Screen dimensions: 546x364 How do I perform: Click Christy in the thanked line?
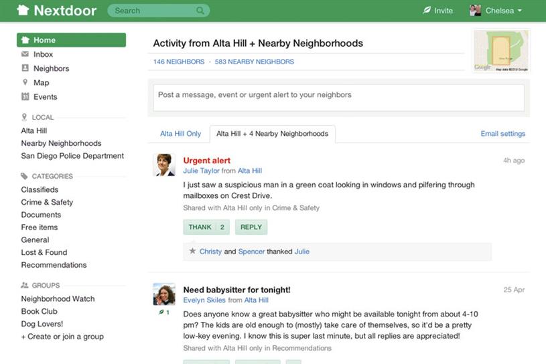(210, 252)
